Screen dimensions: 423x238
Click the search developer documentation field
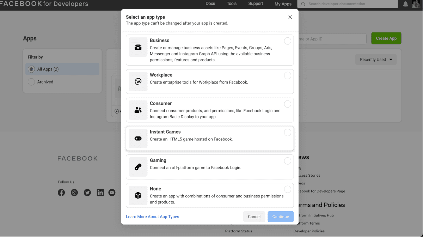pos(348,4)
